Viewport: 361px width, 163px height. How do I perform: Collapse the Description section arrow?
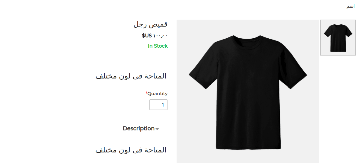click(157, 129)
